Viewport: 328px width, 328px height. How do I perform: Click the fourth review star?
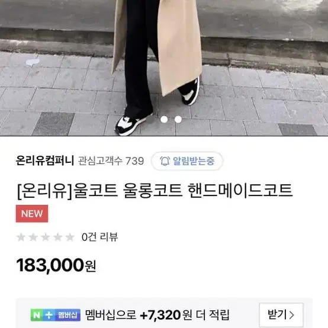tap(57, 237)
